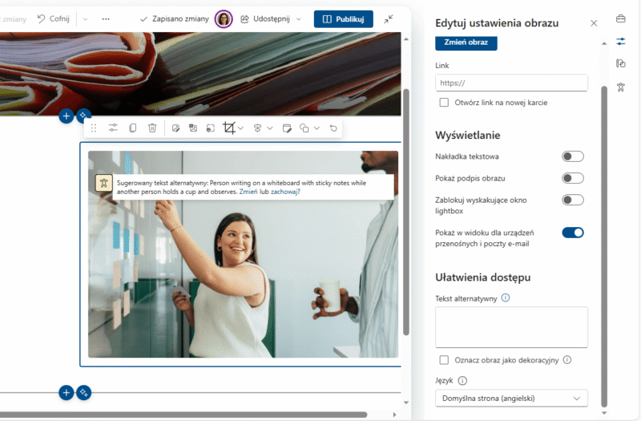
Task: Click the undo reset icon in image toolbar
Action: coord(333,128)
